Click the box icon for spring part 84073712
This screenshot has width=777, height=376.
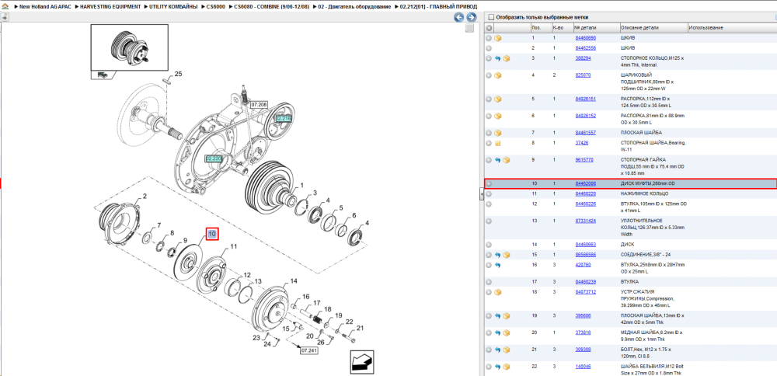tap(498, 292)
